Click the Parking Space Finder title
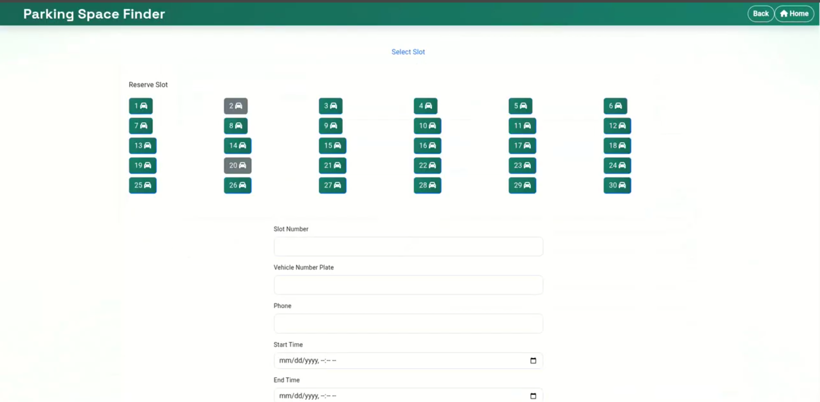820x402 pixels. click(x=94, y=14)
